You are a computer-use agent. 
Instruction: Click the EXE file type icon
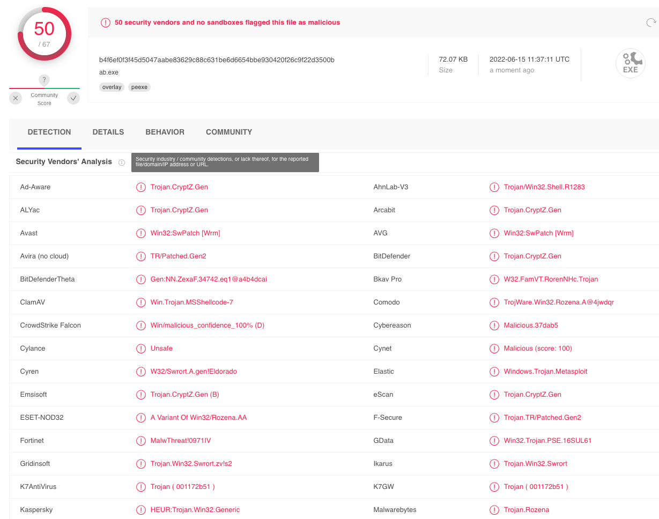tap(630, 64)
